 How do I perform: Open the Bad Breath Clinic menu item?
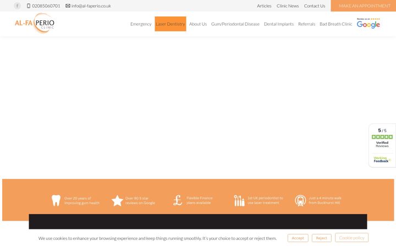[x=336, y=24]
